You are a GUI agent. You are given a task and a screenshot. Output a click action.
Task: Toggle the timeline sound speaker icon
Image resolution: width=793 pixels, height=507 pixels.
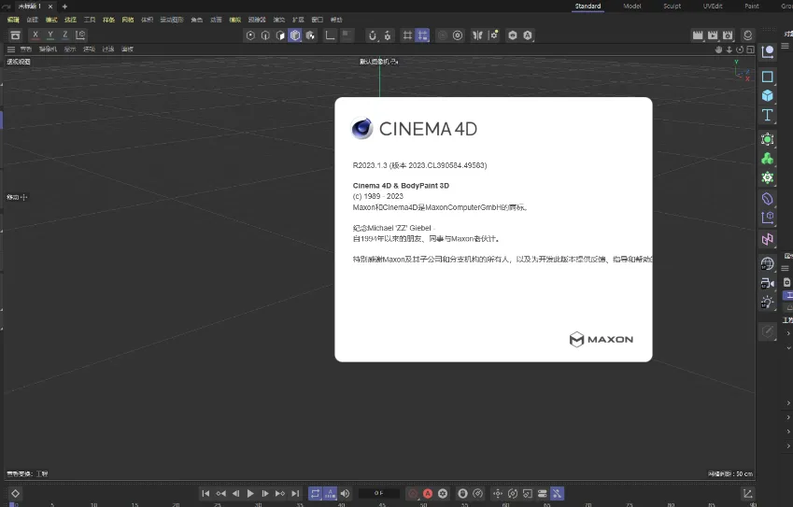(345, 493)
